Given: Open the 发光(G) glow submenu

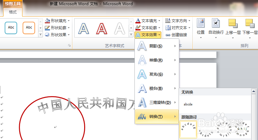Looking at the screenshot, I should (157, 74).
